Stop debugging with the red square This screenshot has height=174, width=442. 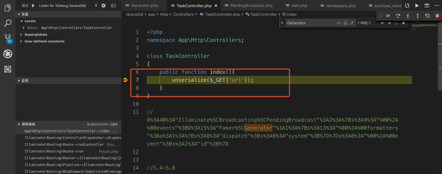click(x=437, y=16)
